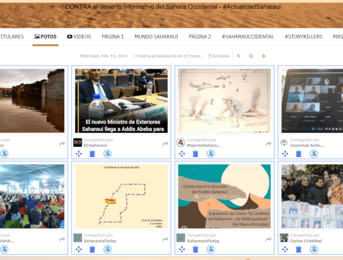The width and height of the screenshot is (343, 260).
Task: Open the PÁGINA 2 tab
Action: pos(200,37)
